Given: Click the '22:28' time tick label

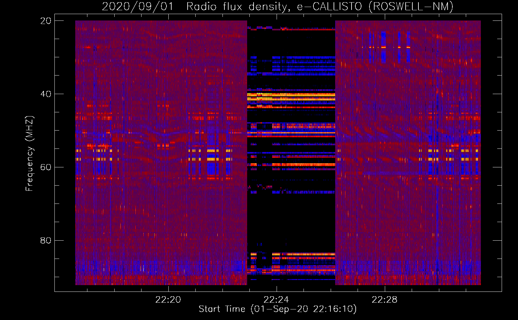Looking at the screenshot, I should pos(384,300).
